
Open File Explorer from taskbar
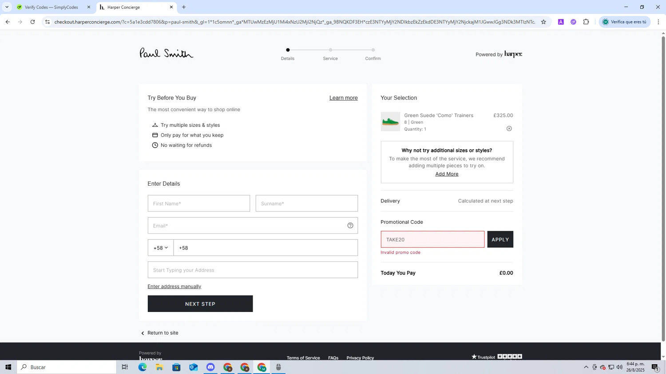159,367
